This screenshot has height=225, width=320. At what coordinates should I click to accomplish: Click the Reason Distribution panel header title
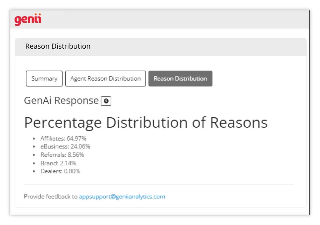point(58,46)
